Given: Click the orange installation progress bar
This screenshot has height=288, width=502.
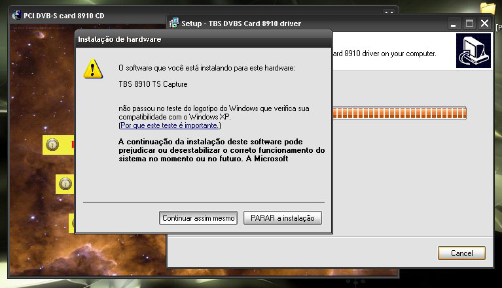Looking at the screenshot, I should click(x=399, y=114).
